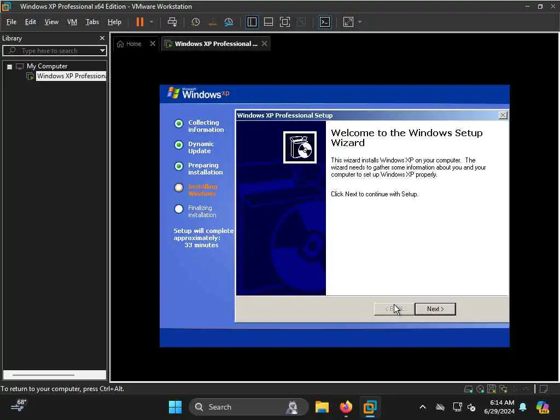Image resolution: width=560 pixels, height=420 pixels.
Task: Close the Library panel
Action: coord(102,38)
